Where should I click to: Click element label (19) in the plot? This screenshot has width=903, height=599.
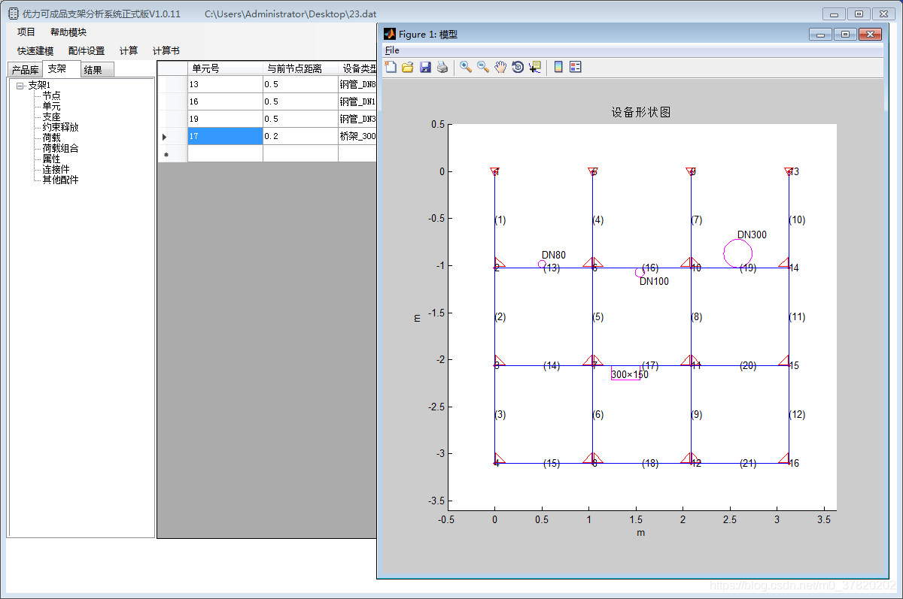point(747,268)
